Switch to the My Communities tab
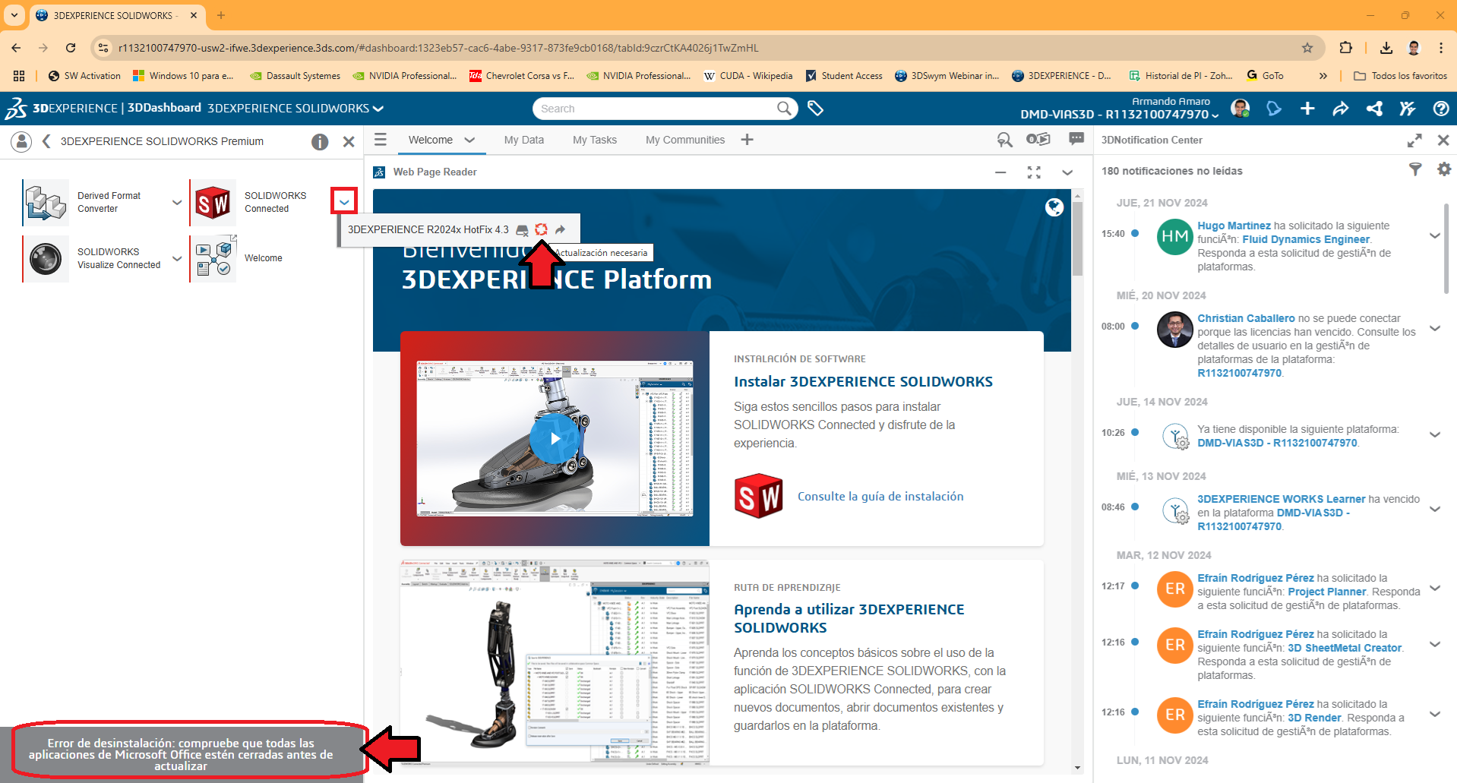Viewport: 1457px width, 783px height. (x=685, y=140)
